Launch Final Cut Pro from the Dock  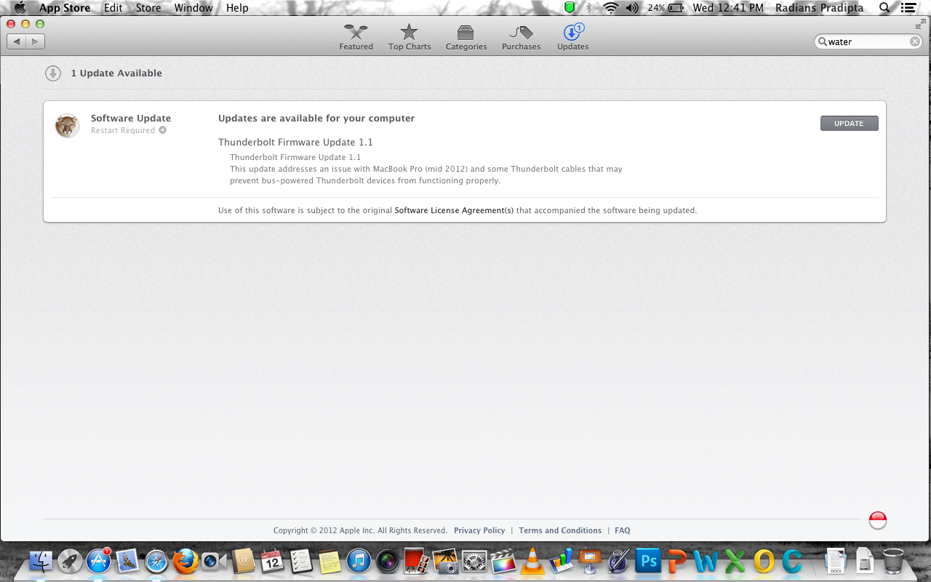503,561
